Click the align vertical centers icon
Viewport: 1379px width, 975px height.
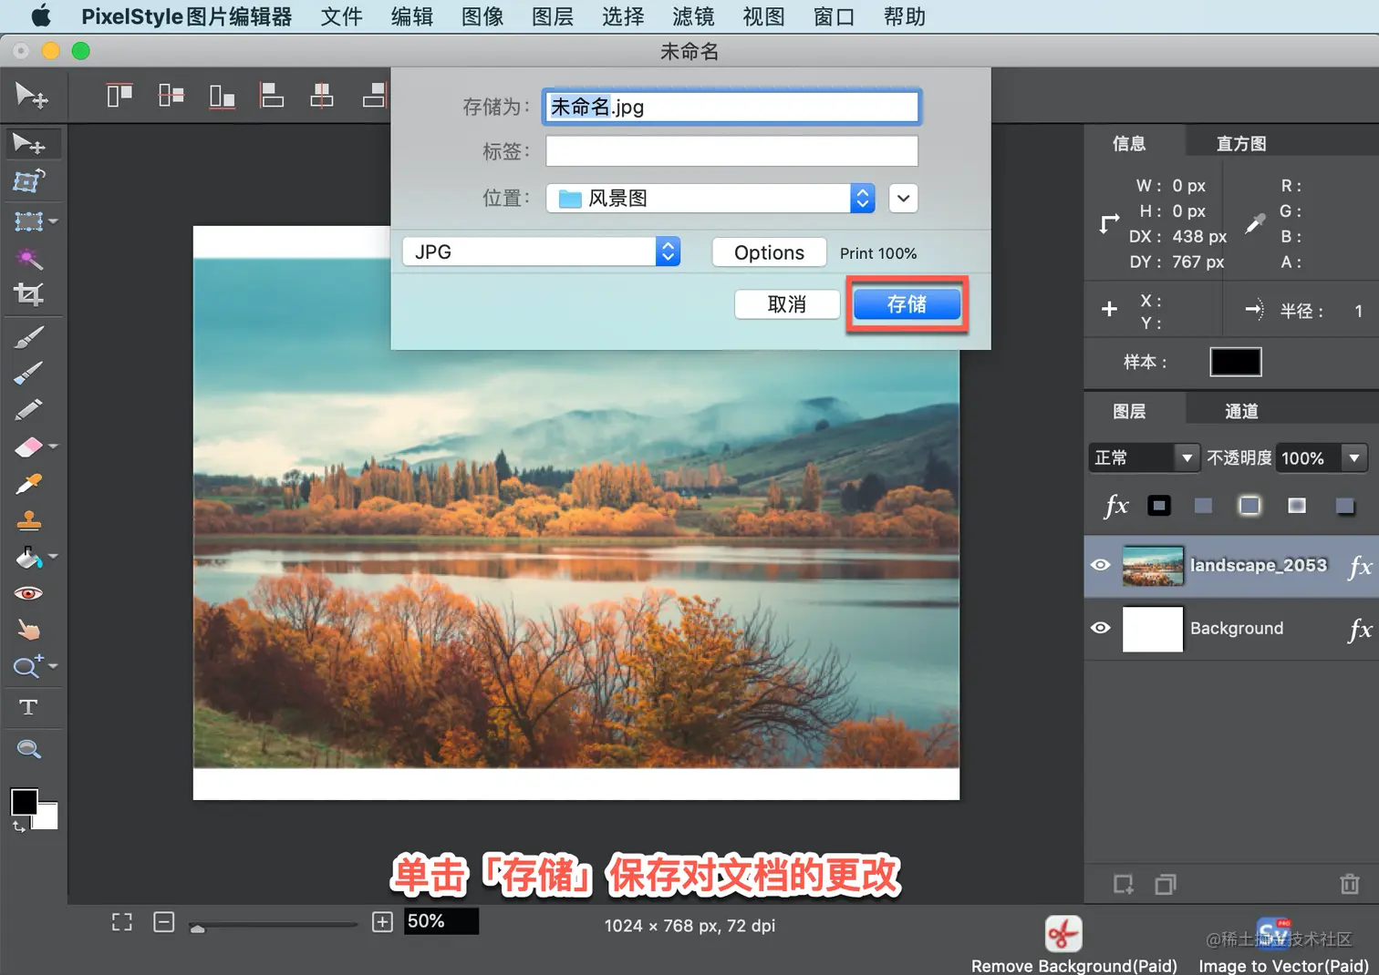171,95
